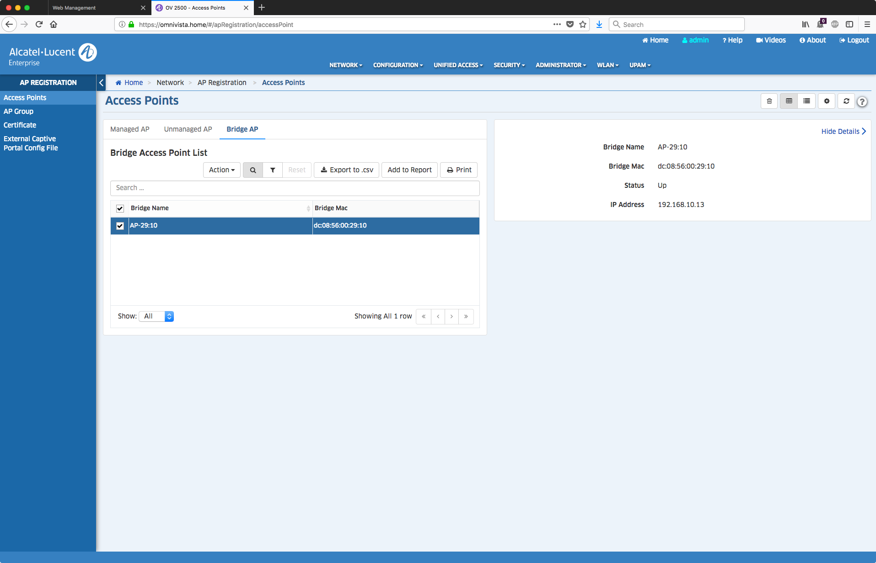Open the UNIFIED ACCESS menu
Screen dimensions: 876x563
[x=458, y=65]
